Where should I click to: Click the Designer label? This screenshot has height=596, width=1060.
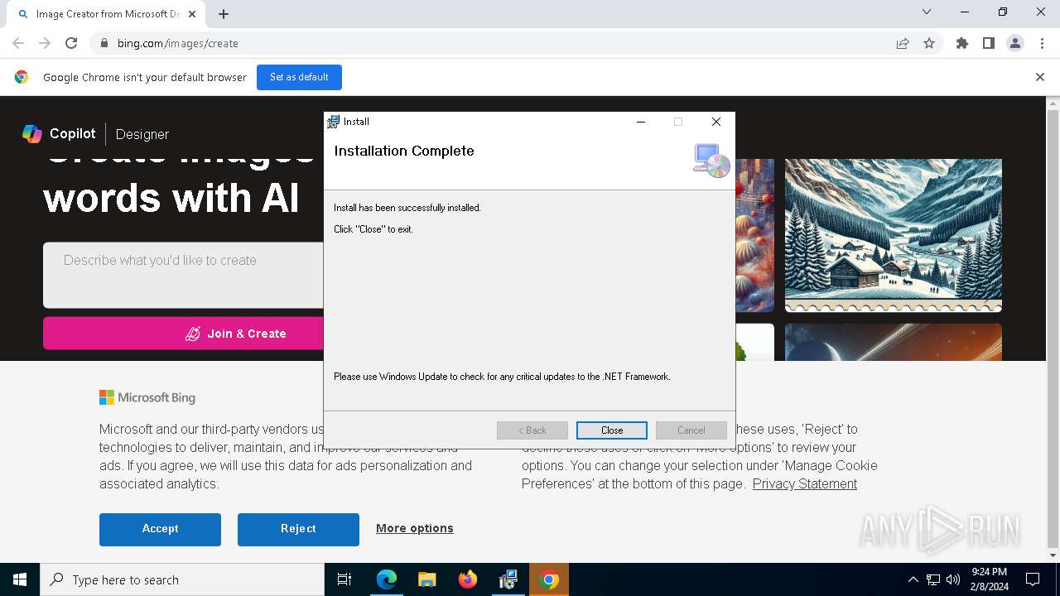(142, 134)
